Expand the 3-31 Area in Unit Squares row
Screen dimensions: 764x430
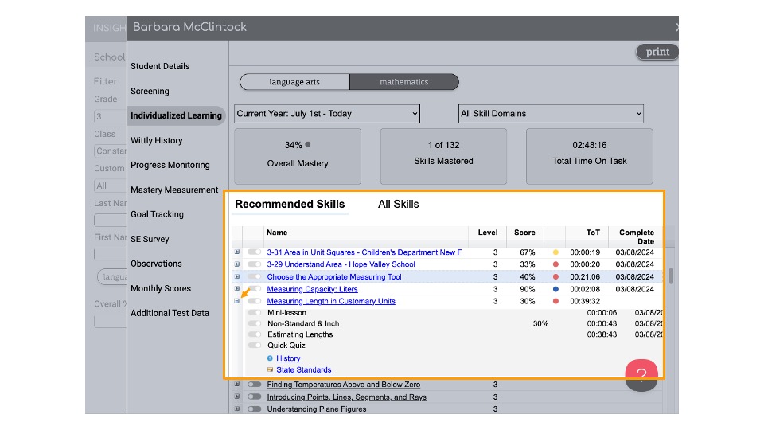(236, 252)
